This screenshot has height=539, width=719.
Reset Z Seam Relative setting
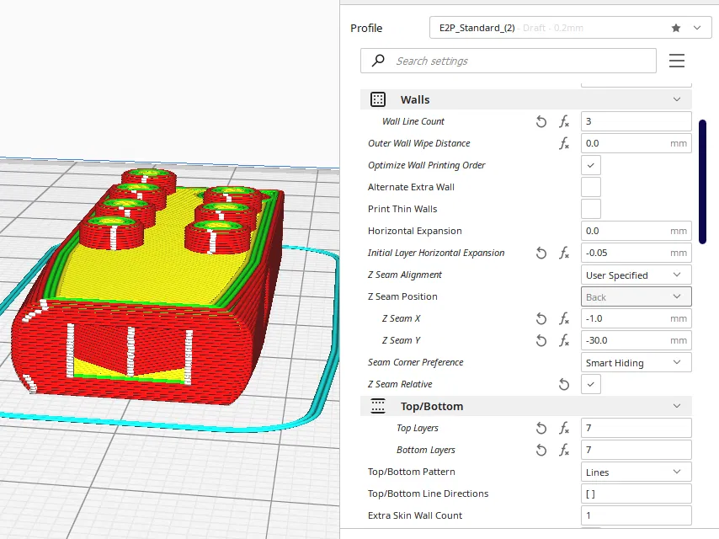(564, 384)
